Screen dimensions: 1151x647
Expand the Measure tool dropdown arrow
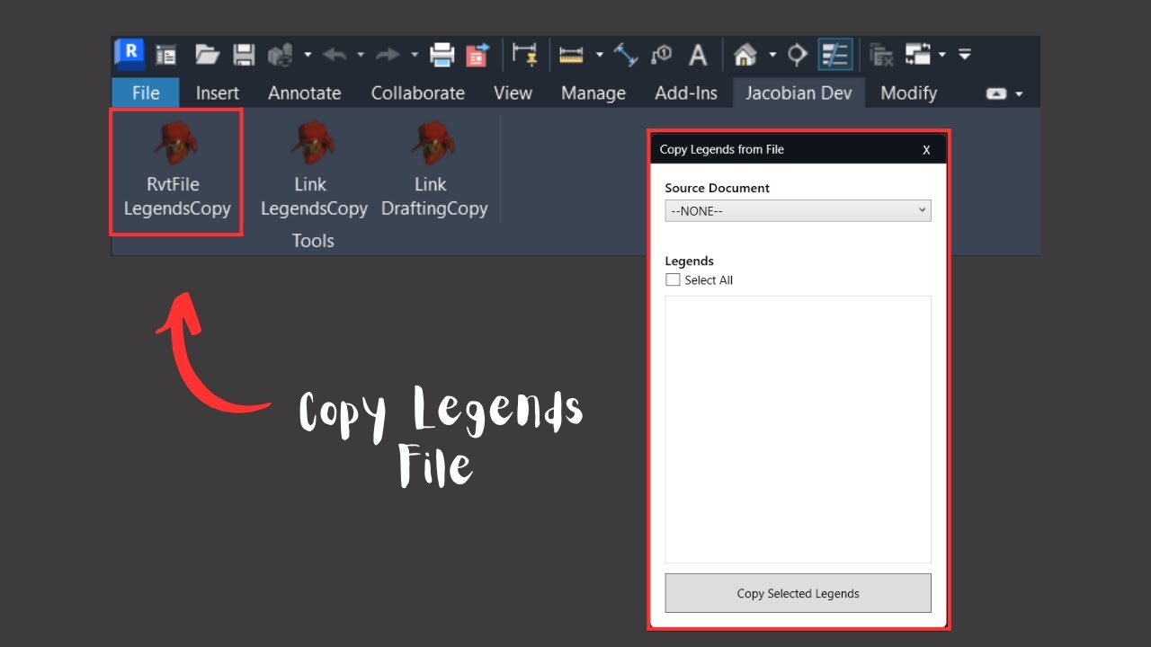599,55
